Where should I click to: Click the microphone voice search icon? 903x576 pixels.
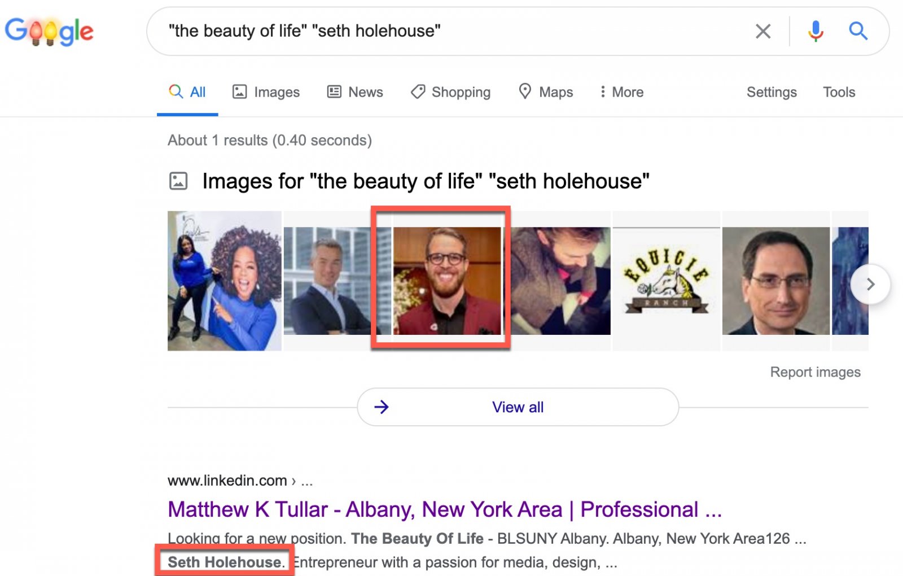click(x=815, y=31)
